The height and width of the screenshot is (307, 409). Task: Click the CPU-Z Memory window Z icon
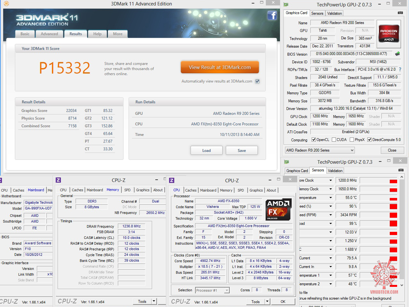58,180
